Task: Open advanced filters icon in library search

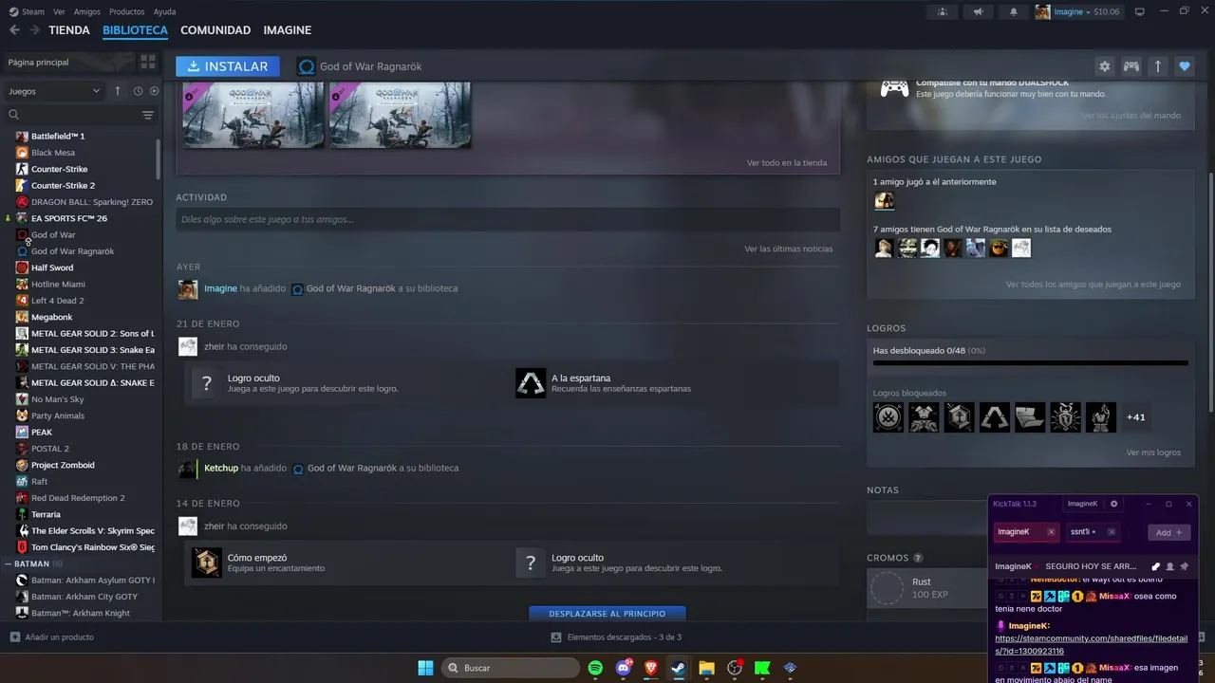Action: (147, 115)
